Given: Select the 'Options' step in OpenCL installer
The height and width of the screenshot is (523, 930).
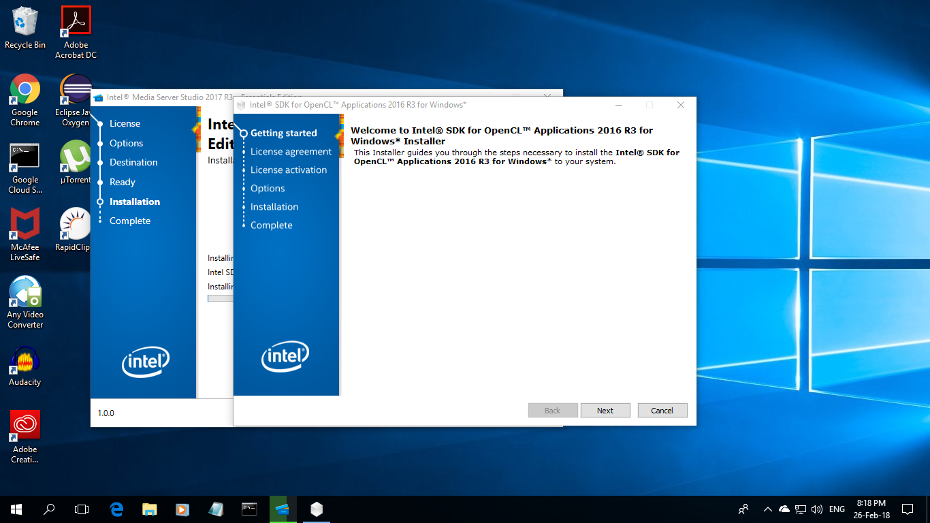Looking at the screenshot, I should (268, 189).
